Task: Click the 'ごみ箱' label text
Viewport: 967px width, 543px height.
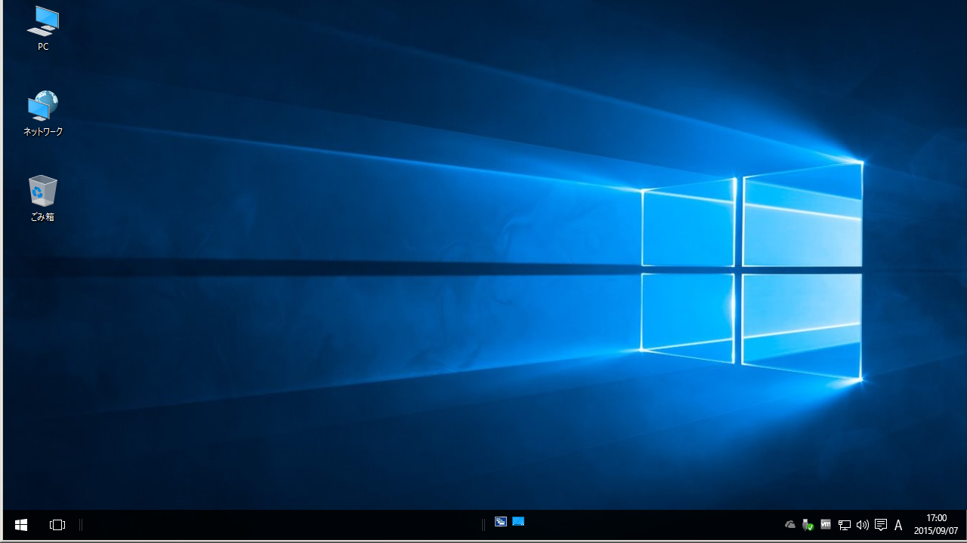Action: pos(43,217)
